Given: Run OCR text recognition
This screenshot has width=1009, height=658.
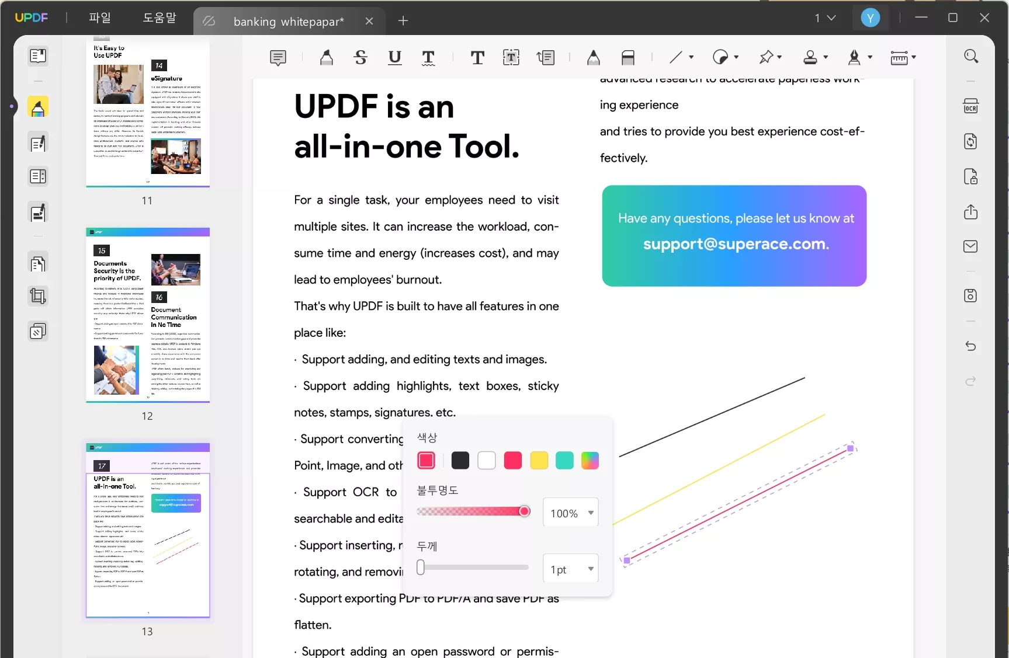Looking at the screenshot, I should pos(971,106).
